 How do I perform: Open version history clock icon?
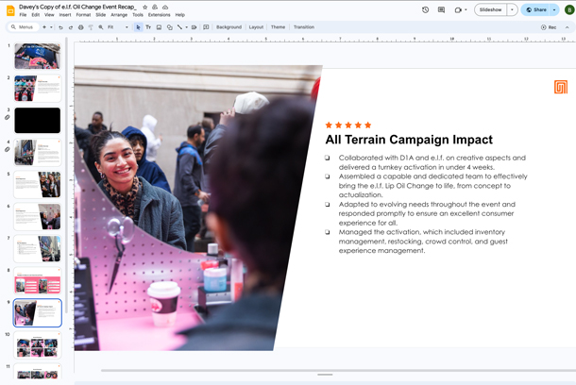(425, 10)
